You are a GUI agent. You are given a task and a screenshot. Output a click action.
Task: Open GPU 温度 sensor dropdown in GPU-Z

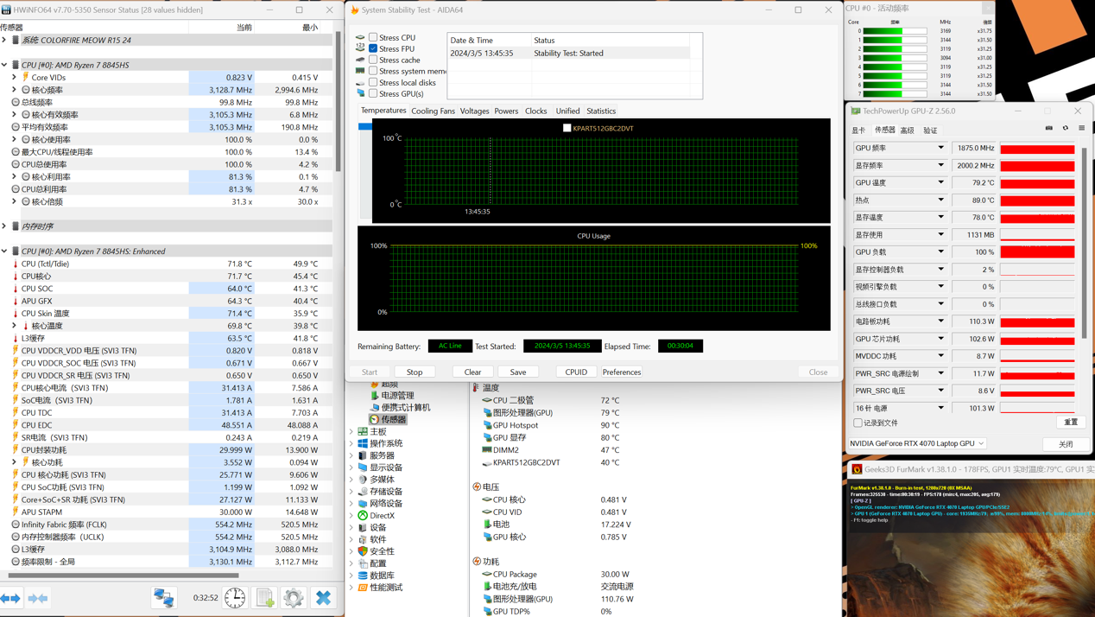pyautogui.click(x=941, y=182)
